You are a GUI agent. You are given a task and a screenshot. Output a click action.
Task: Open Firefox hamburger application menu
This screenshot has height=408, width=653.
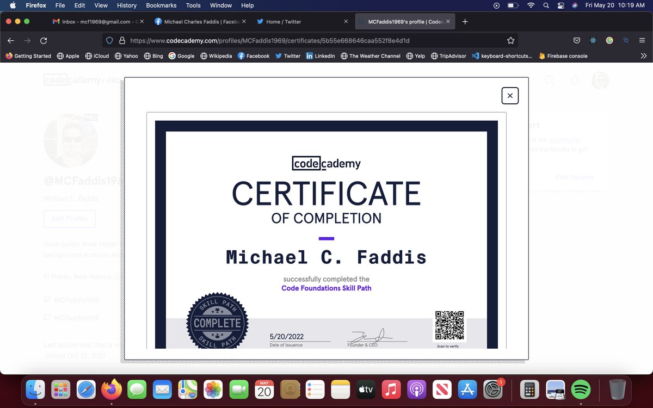tap(643, 40)
